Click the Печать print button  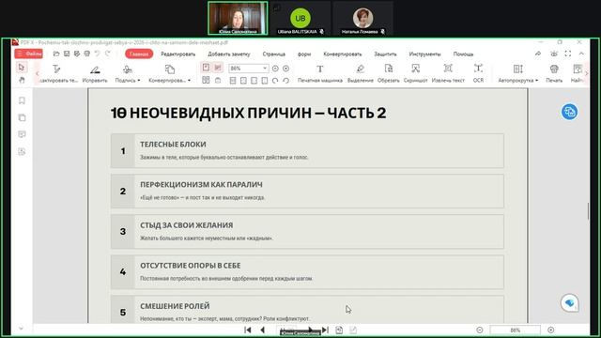coord(554,73)
